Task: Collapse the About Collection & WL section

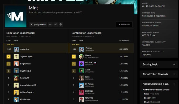Action: 159,84
